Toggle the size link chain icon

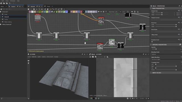coord(121,12)
